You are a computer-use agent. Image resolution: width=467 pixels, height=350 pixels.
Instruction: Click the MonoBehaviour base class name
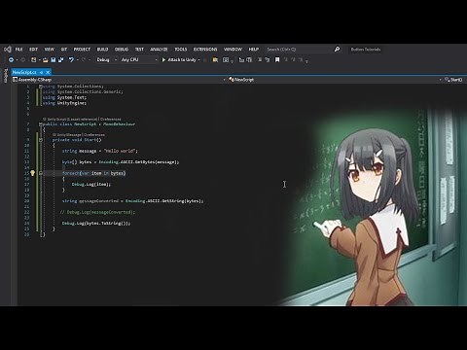point(119,124)
